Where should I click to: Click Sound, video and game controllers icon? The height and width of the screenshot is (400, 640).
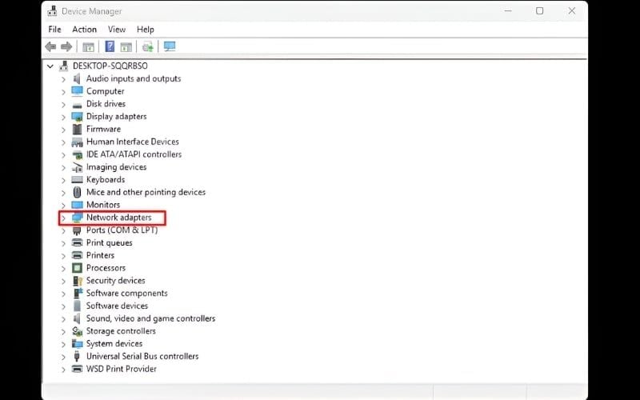coord(77,318)
